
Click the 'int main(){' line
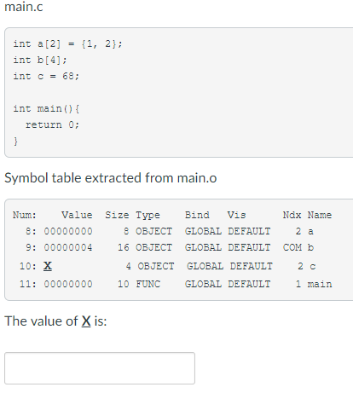point(46,108)
